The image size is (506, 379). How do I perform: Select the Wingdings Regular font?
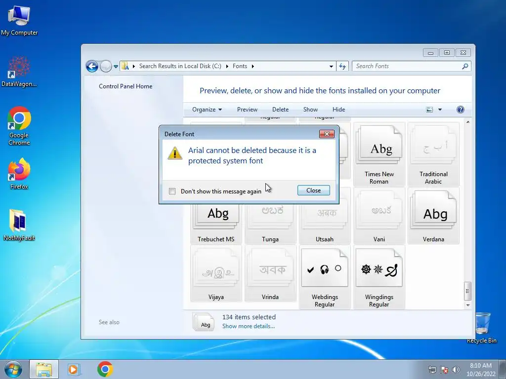pyautogui.click(x=379, y=277)
